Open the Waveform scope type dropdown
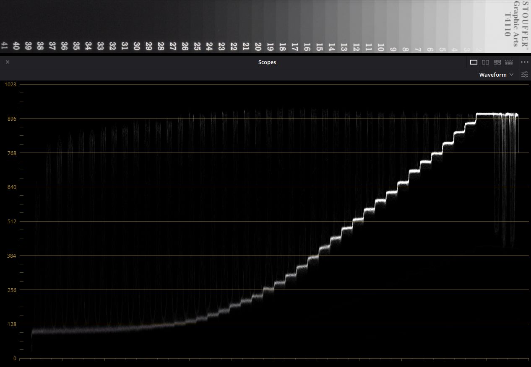Screen dimensions: 531x367 click(496, 75)
